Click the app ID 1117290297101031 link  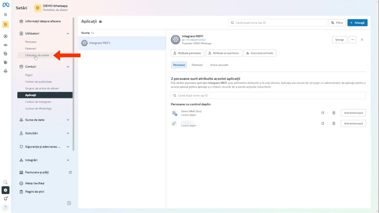click(195, 40)
